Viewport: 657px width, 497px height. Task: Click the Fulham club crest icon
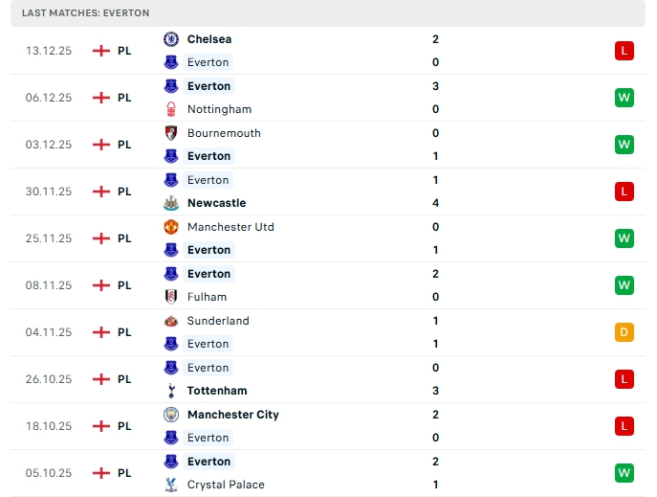[171, 297]
